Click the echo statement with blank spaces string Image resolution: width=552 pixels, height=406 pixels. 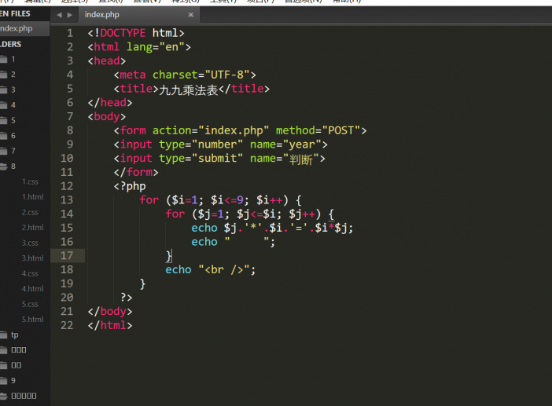(x=233, y=242)
